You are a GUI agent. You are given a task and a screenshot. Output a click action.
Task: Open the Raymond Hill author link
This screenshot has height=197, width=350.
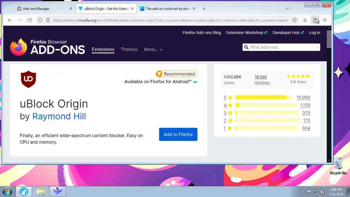point(59,116)
